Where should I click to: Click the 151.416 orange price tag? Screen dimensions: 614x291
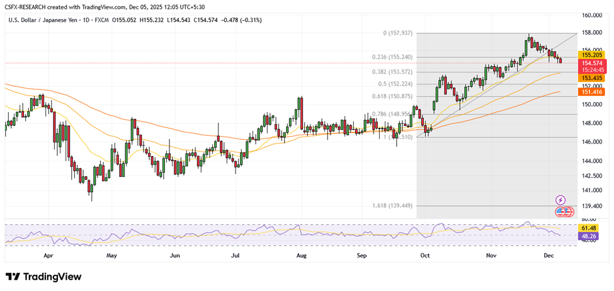tap(591, 92)
